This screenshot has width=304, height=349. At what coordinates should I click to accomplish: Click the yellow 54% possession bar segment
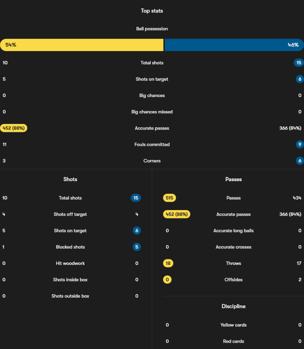coord(82,45)
